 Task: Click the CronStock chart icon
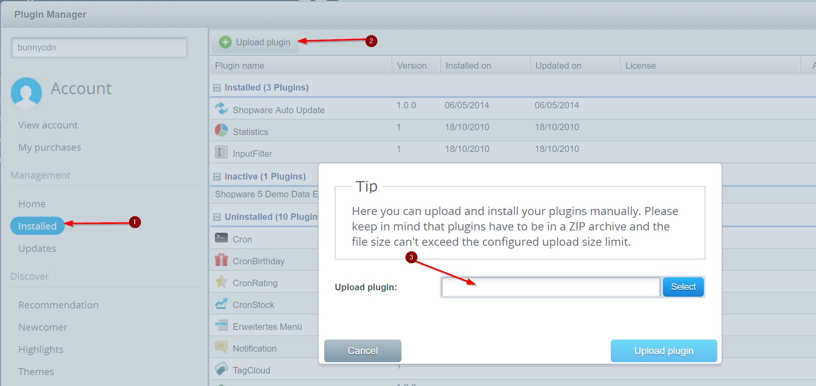tap(221, 303)
